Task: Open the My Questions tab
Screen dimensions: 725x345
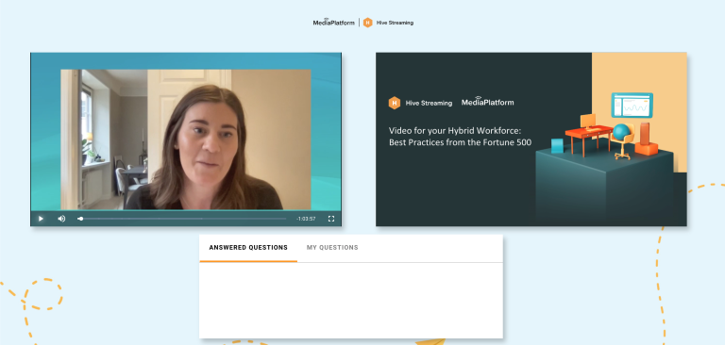Action: (332, 248)
